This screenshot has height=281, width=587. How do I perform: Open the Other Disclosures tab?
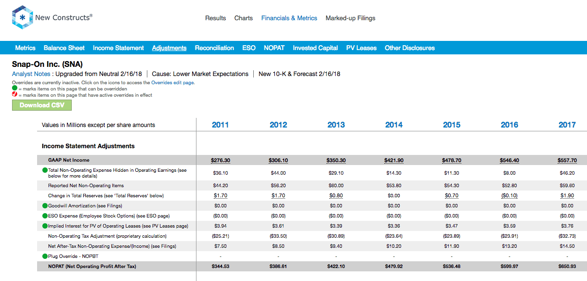click(x=410, y=48)
